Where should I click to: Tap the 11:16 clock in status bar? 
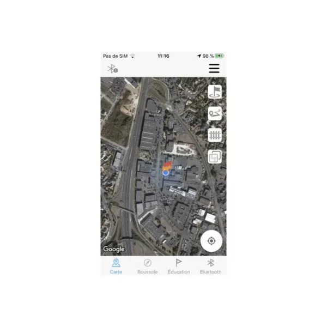163,56
